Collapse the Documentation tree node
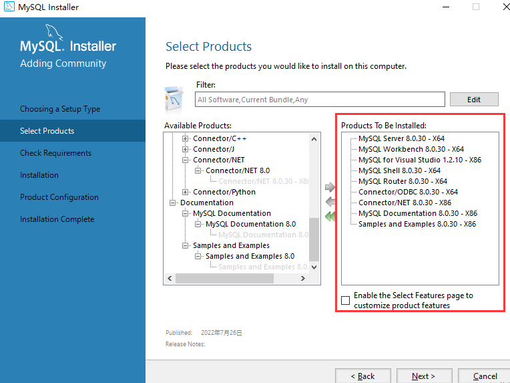This screenshot has height=383, width=510. tap(173, 203)
